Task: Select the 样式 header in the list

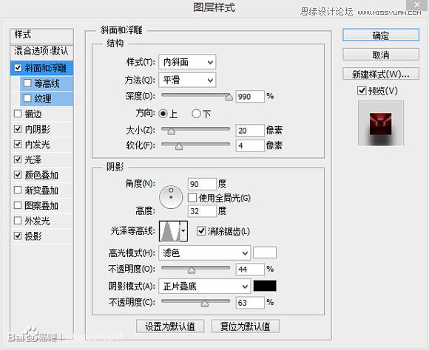Action: (x=42, y=35)
